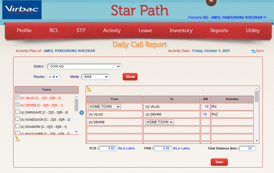Check the SHINGAVE town checkbox
The height and width of the screenshot is (173, 274).
coord(17,112)
